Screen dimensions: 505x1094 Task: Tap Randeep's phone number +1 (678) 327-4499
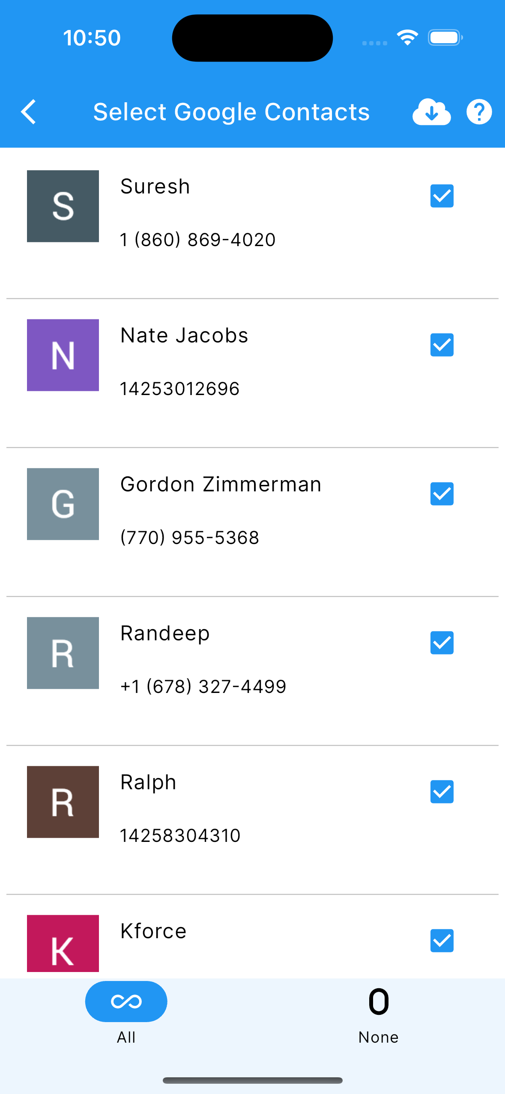point(203,687)
